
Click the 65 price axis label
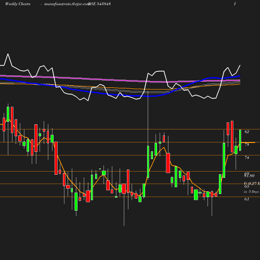[247, 186]
